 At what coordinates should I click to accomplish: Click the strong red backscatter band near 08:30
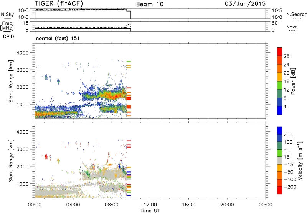click(114, 96)
